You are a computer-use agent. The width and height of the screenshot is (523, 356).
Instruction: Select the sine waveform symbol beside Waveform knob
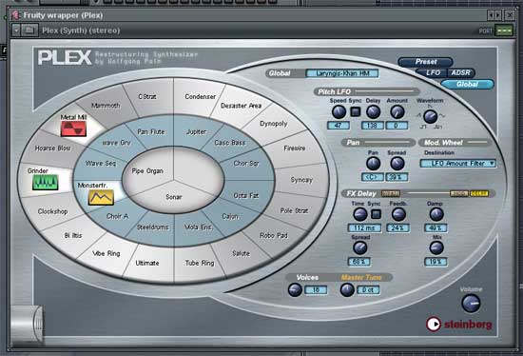pos(442,116)
